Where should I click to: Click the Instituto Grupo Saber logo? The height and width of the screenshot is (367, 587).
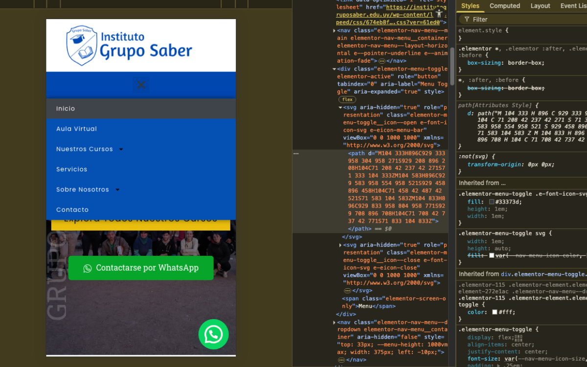pos(129,45)
